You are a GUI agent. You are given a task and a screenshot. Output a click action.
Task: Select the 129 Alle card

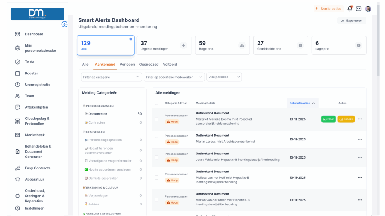point(106,45)
